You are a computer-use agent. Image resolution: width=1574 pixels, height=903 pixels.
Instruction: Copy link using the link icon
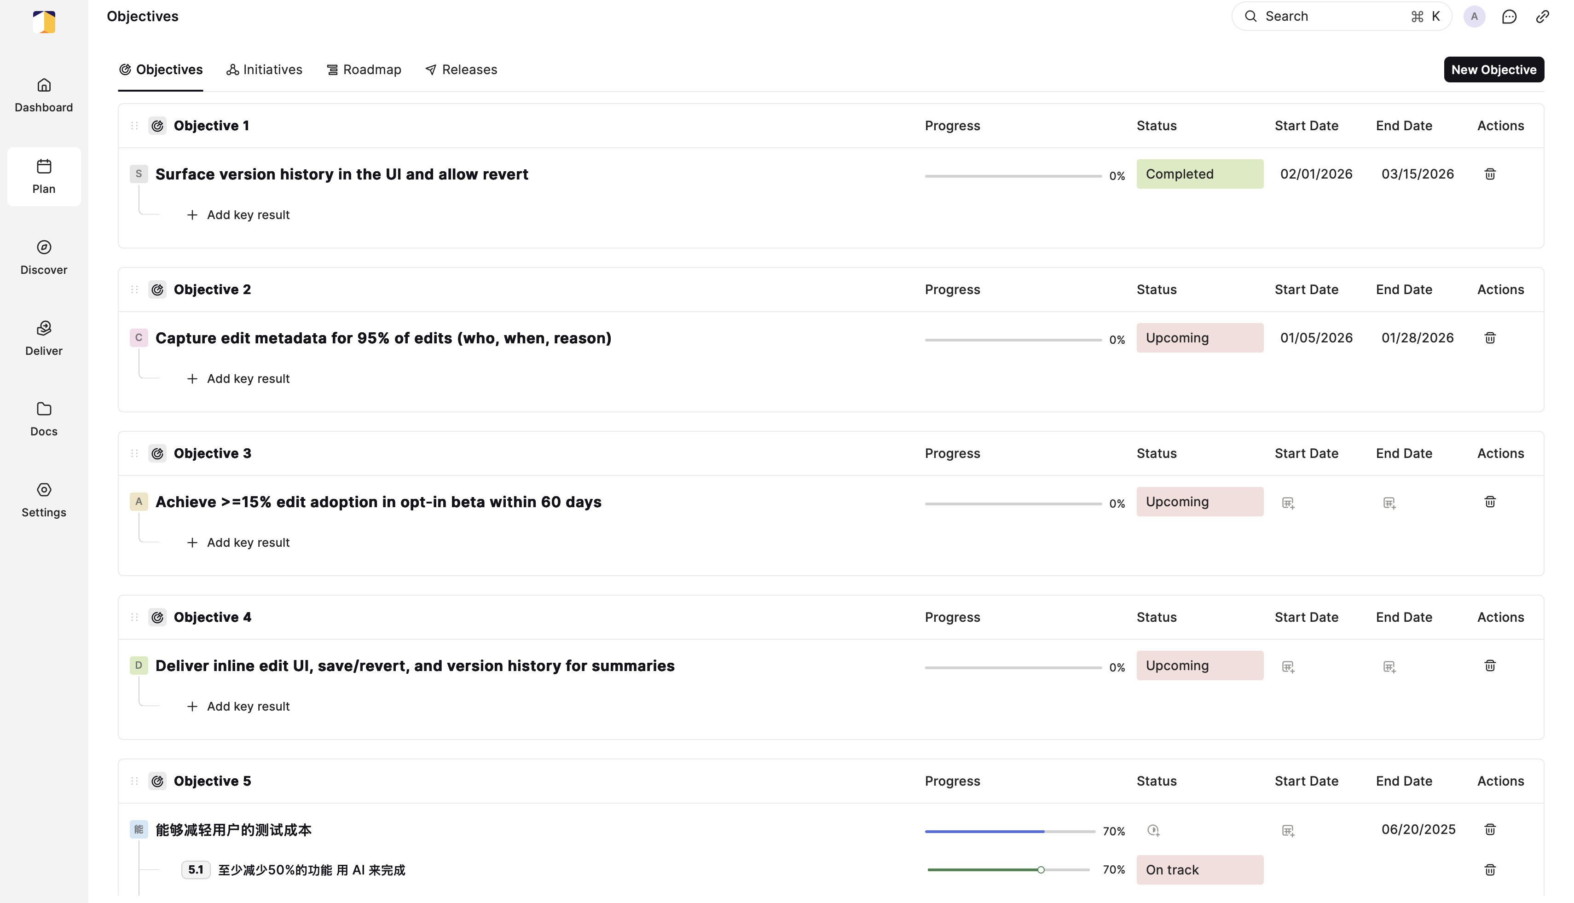[1542, 17]
